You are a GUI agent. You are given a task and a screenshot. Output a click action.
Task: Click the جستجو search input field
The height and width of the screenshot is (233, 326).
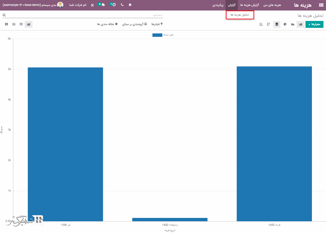tap(85, 15)
